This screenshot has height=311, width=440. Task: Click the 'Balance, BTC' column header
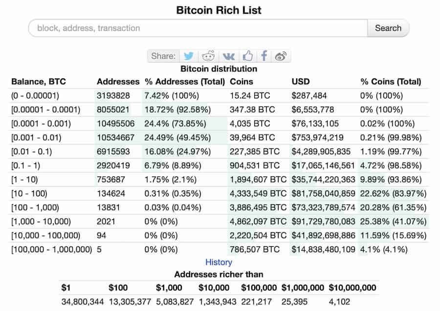(39, 82)
